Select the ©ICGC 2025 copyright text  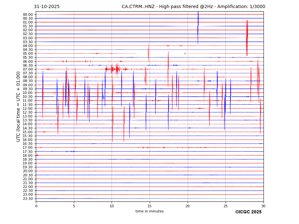[x=248, y=212]
